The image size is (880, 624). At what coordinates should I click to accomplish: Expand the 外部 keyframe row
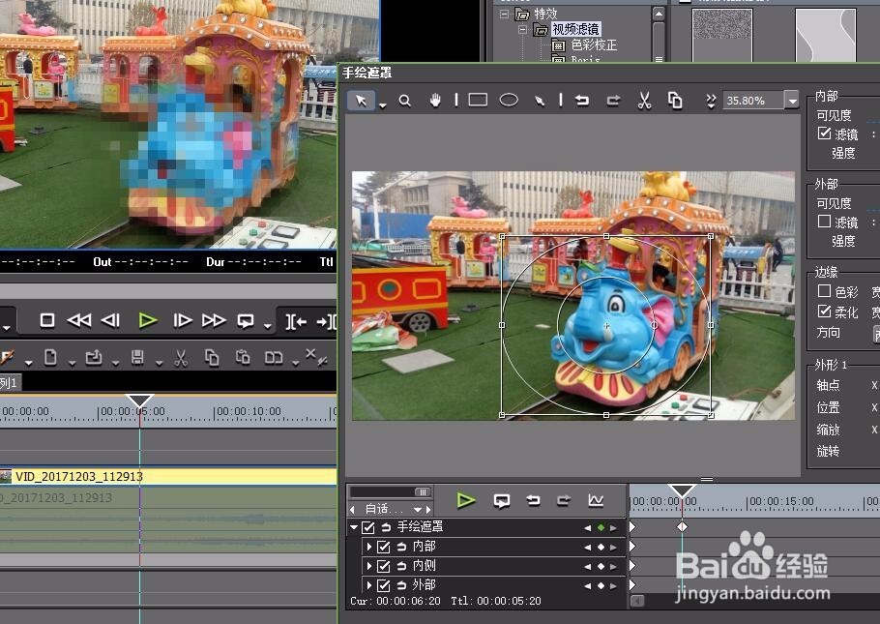pos(368,585)
